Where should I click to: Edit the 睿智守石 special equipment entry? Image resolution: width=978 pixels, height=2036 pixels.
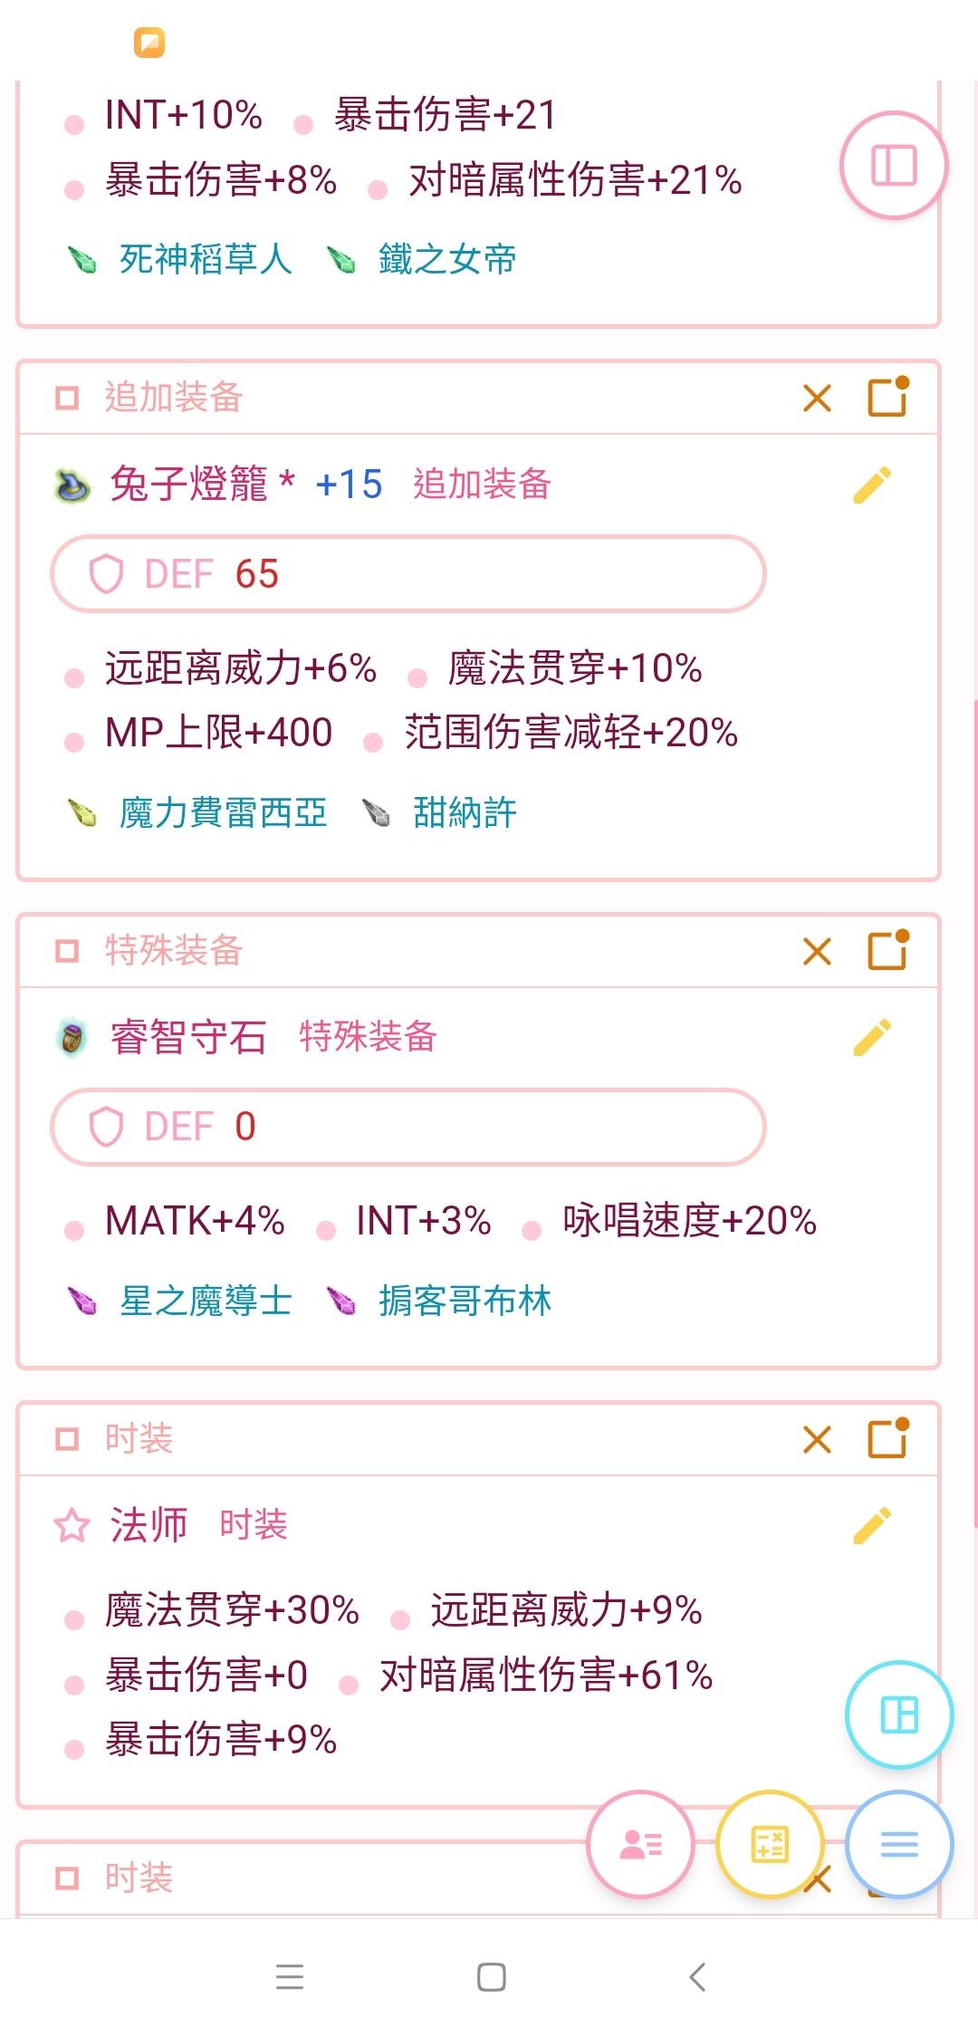coord(872,1038)
